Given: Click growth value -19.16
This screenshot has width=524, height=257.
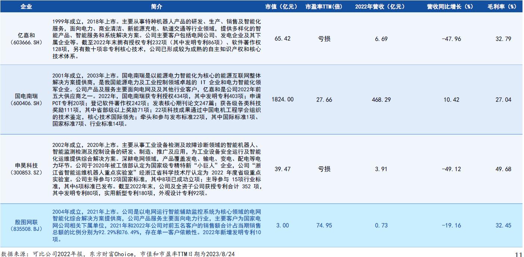Looking at the screenshot, I should [452, 225].
